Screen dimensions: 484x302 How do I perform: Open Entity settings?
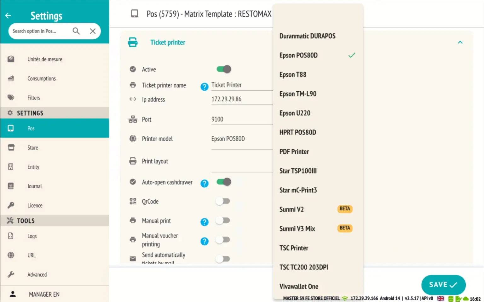55,167
